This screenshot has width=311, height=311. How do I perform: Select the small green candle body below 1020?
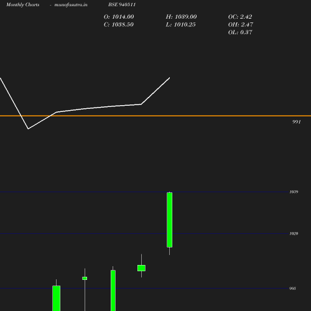(x=141, y=268)
